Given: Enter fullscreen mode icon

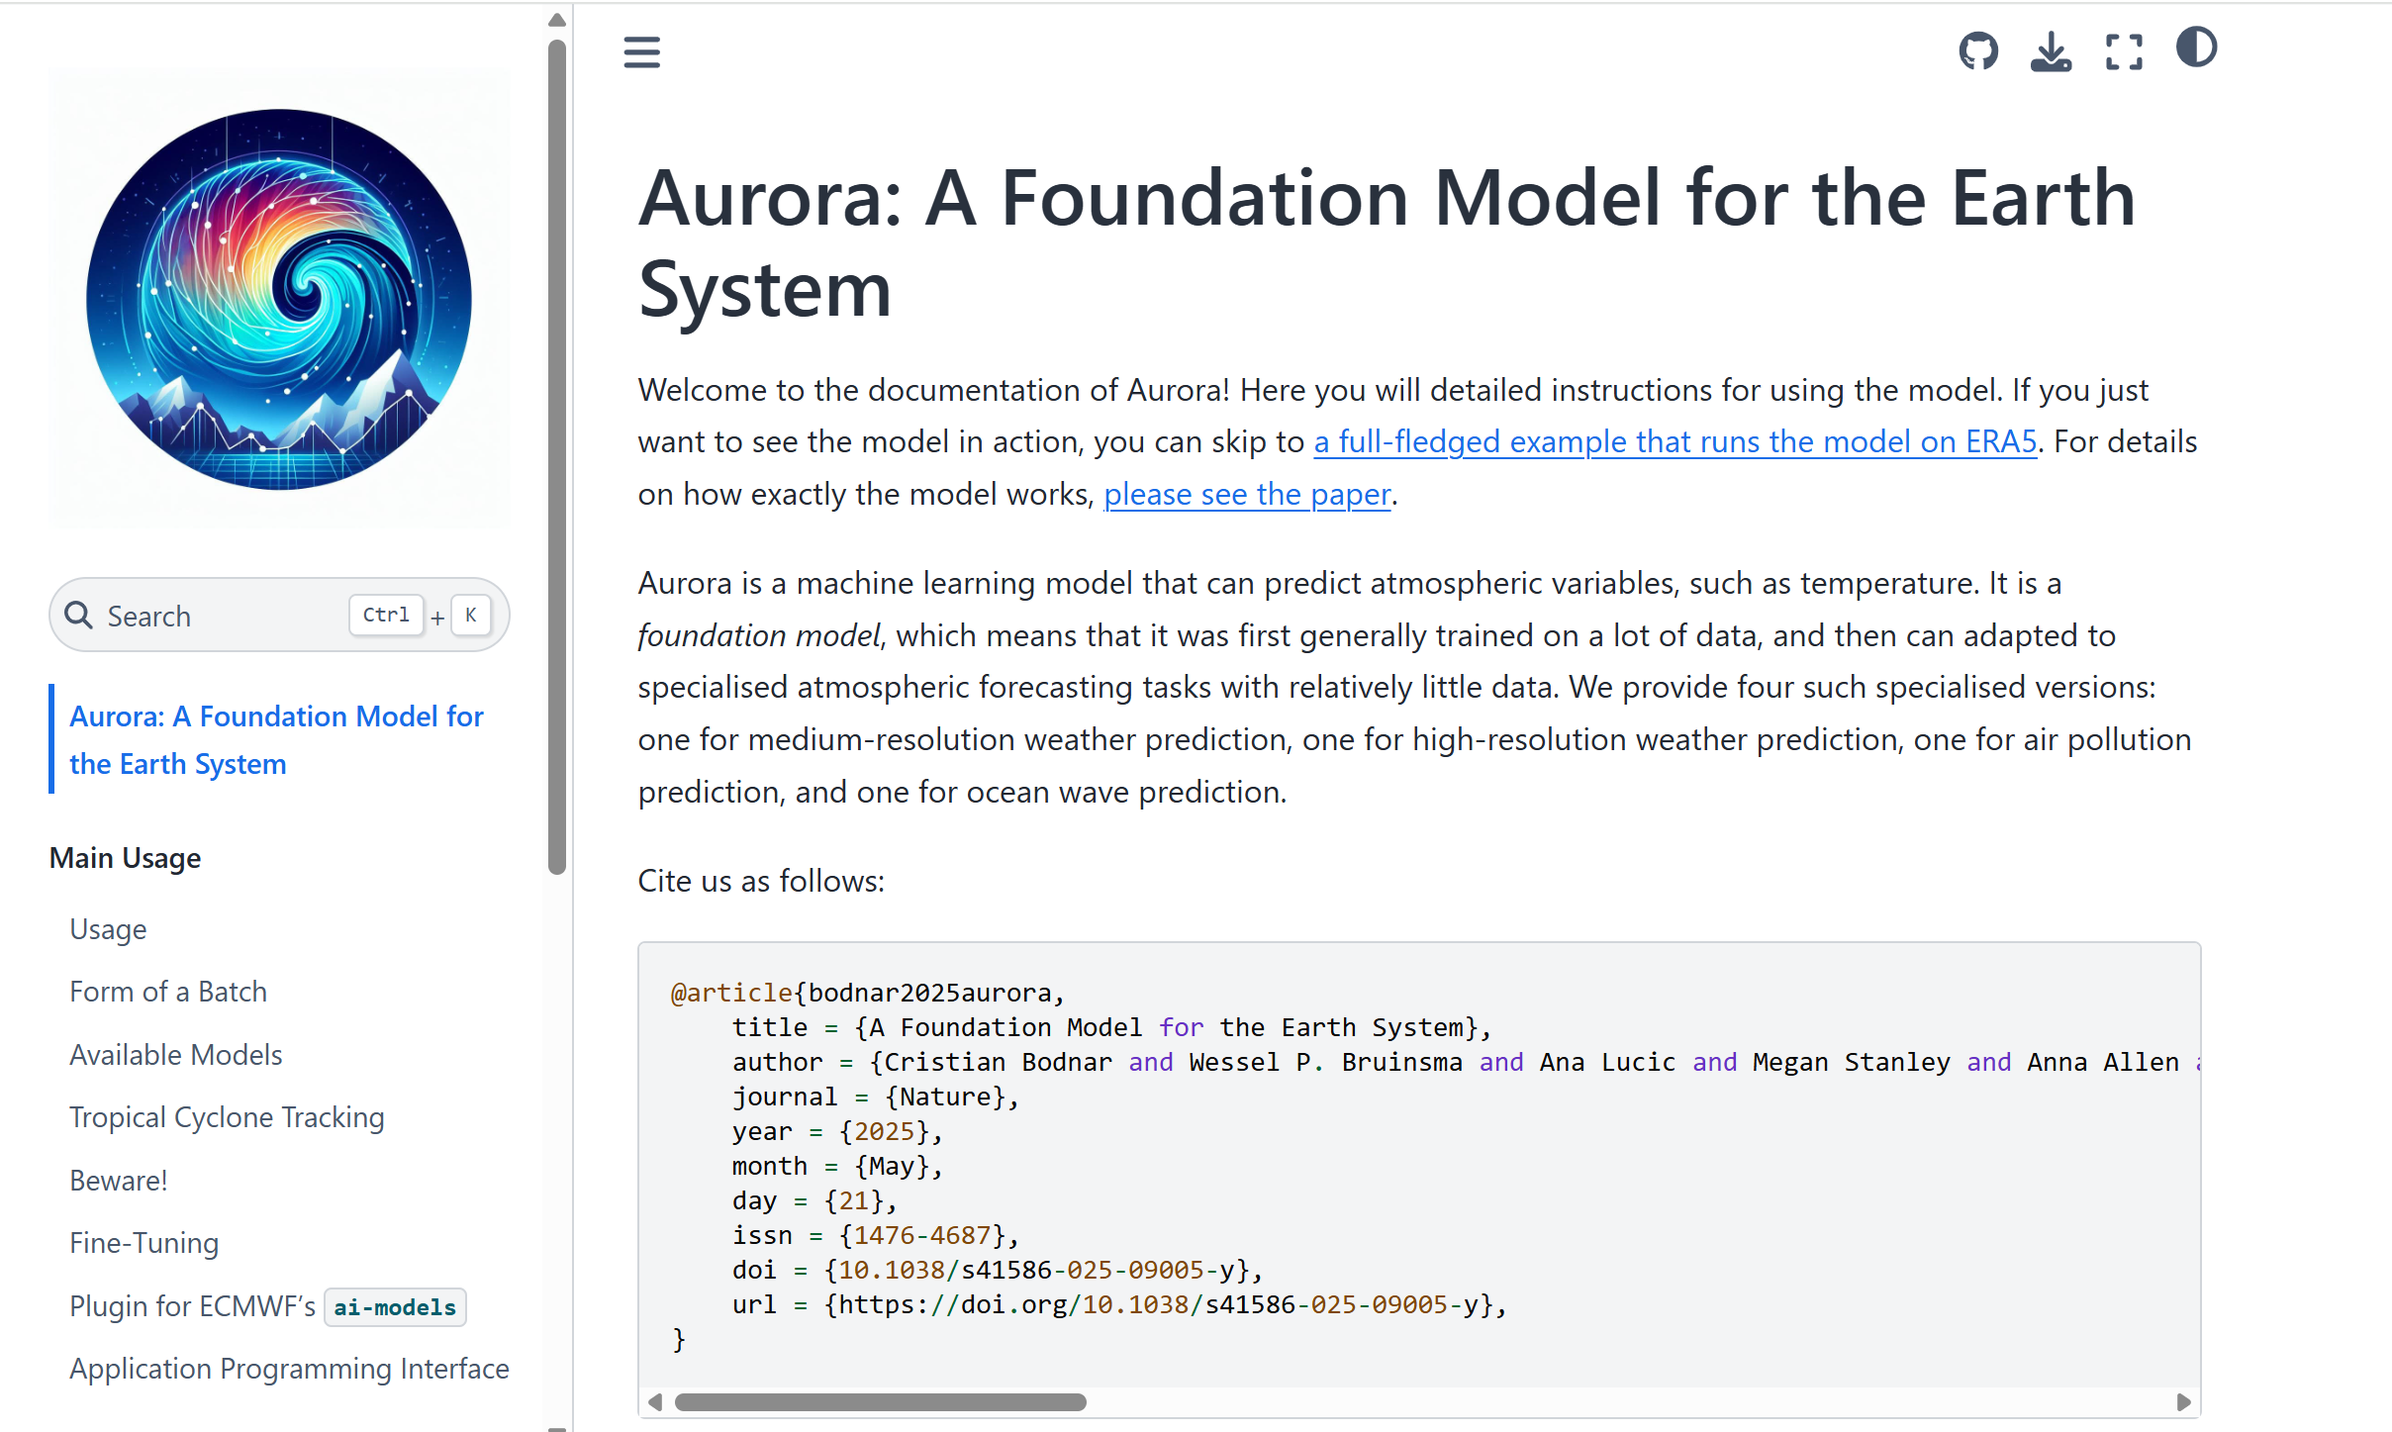Looking at the screenshot, I should click(x=2123, y=51).
